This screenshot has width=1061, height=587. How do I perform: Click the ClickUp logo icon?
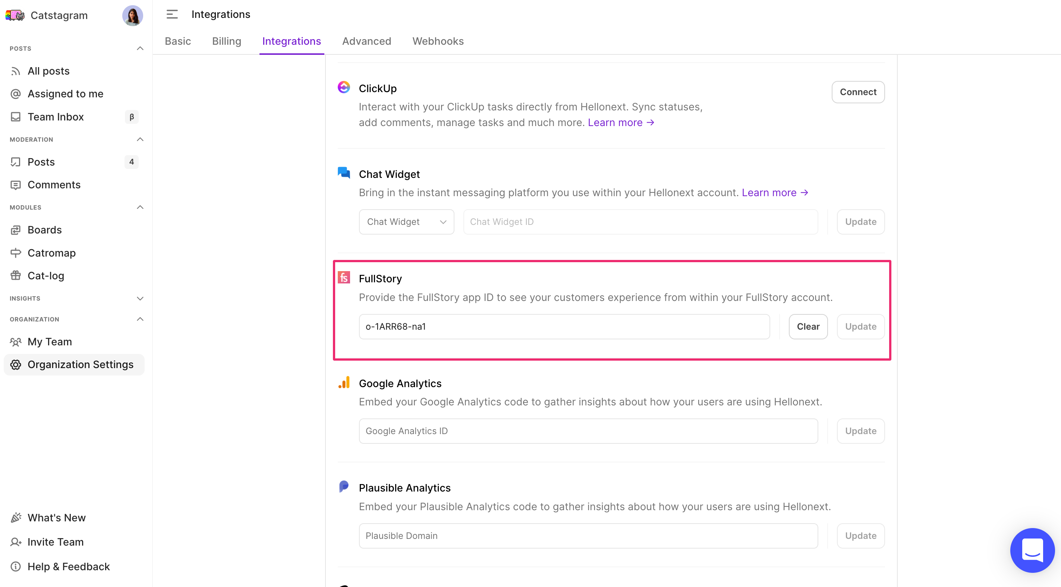click(343, 87)
